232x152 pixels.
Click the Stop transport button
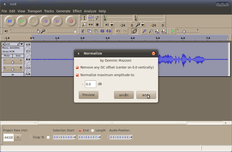click(34, 21)
